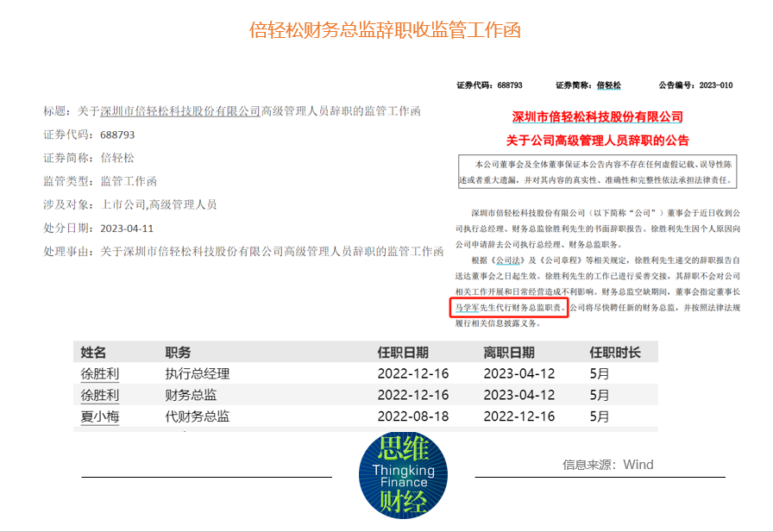Select the 证券简称 value 倍轻松 in the details list
Viewport: 773px width, 532px height.
pyautogui.click(x=117, y=158)
